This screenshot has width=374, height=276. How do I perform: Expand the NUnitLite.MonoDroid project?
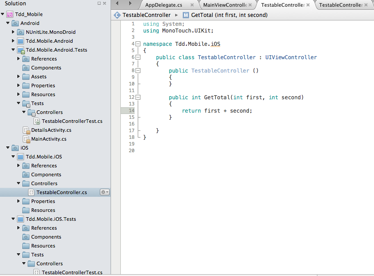(x=13, y=32)
